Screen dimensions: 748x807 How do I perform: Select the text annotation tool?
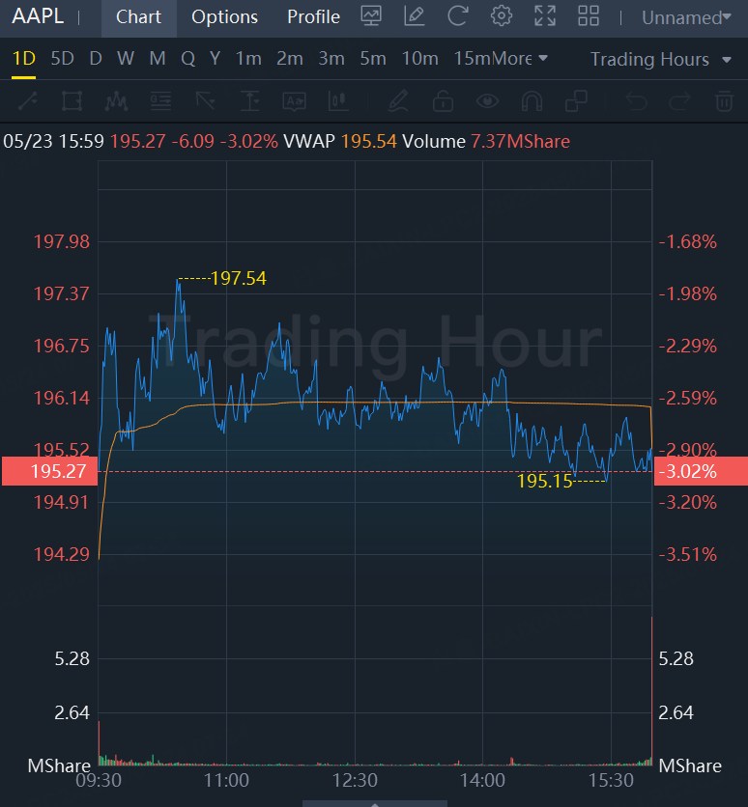click(294, 101)
